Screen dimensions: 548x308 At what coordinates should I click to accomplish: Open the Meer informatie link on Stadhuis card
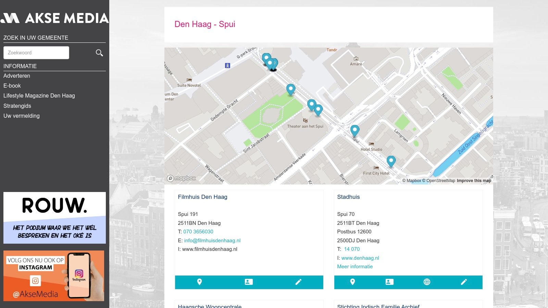point(355,266)
